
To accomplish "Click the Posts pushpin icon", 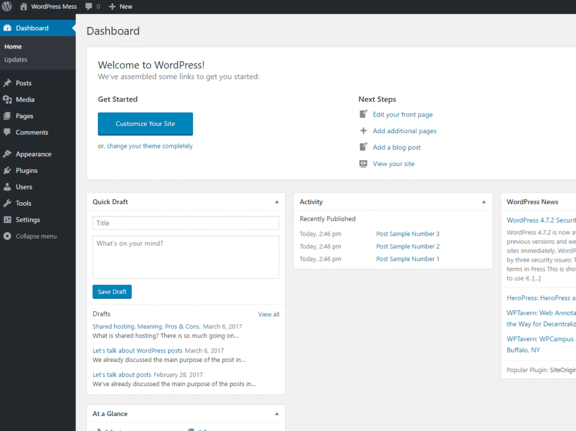I will [7, 83].
